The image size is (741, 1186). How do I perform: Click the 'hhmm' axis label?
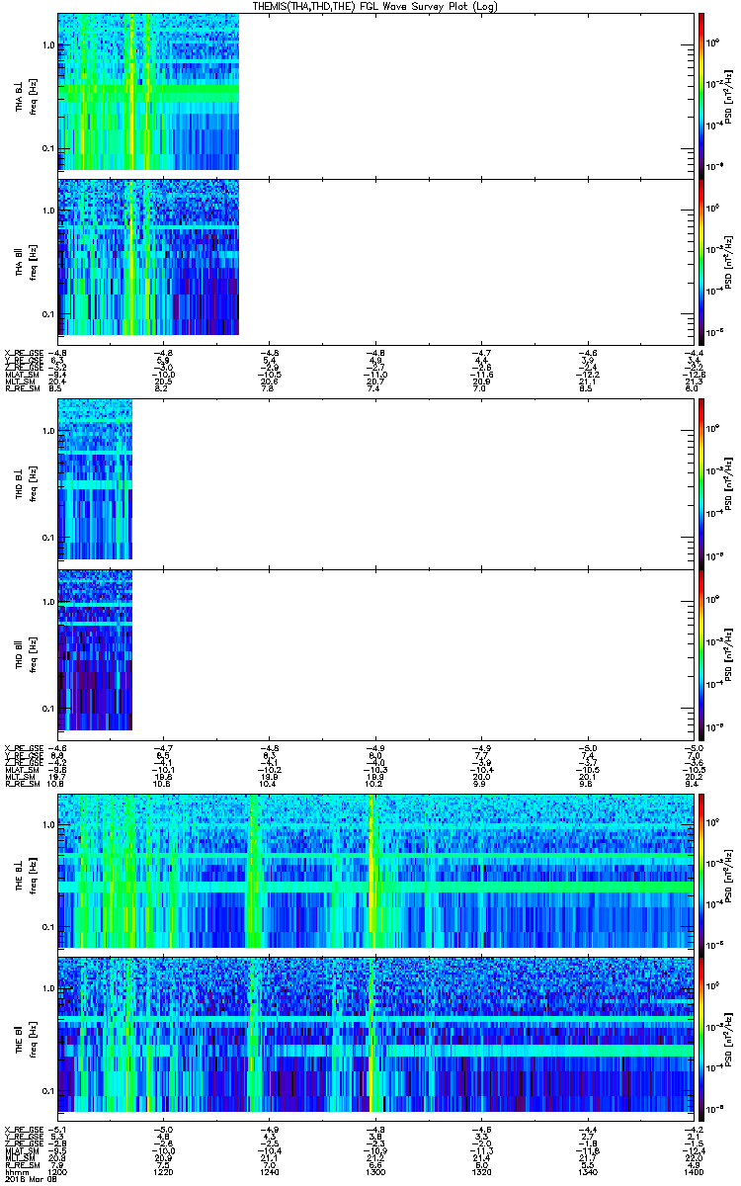[x=15, y=1170]
